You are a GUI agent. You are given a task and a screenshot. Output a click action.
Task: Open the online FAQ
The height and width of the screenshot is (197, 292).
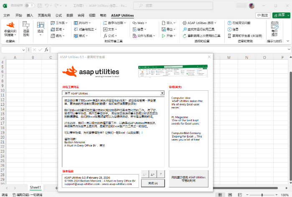pyautogui.click(x=239, y=23)
